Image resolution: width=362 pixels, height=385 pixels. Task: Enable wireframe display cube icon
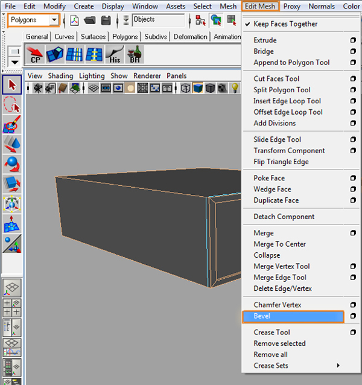186,88
